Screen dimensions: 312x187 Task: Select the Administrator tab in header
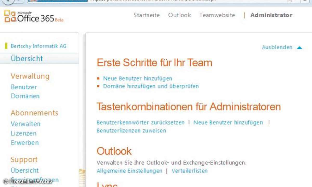pos(271,15)
